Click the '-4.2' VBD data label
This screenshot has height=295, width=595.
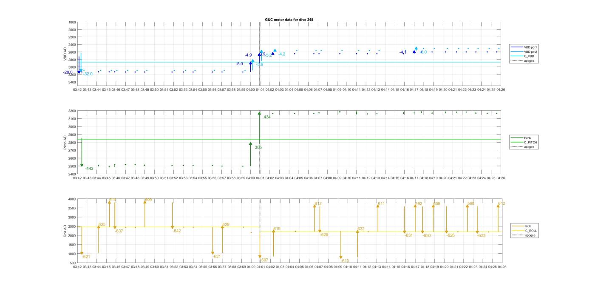click(x=282, y=54)
